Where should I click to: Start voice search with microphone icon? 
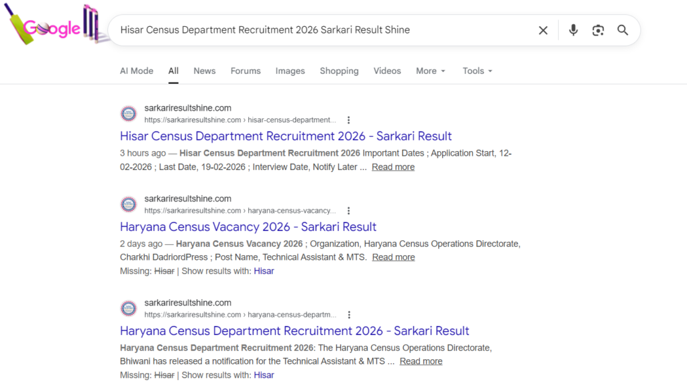pyautogui.click(x=573, y=30)
